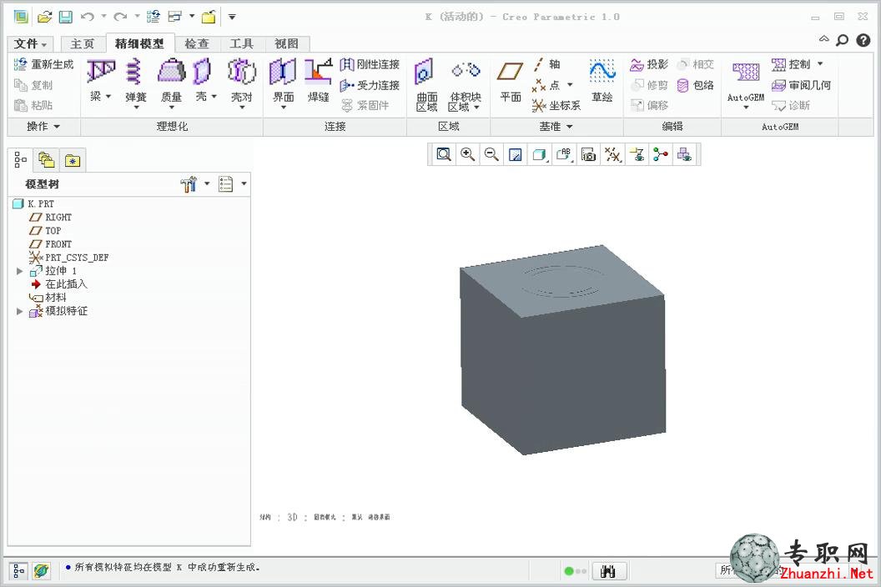
Task: Switch to the 检查 (Inspect) tab
Action: tap(197, 44)
